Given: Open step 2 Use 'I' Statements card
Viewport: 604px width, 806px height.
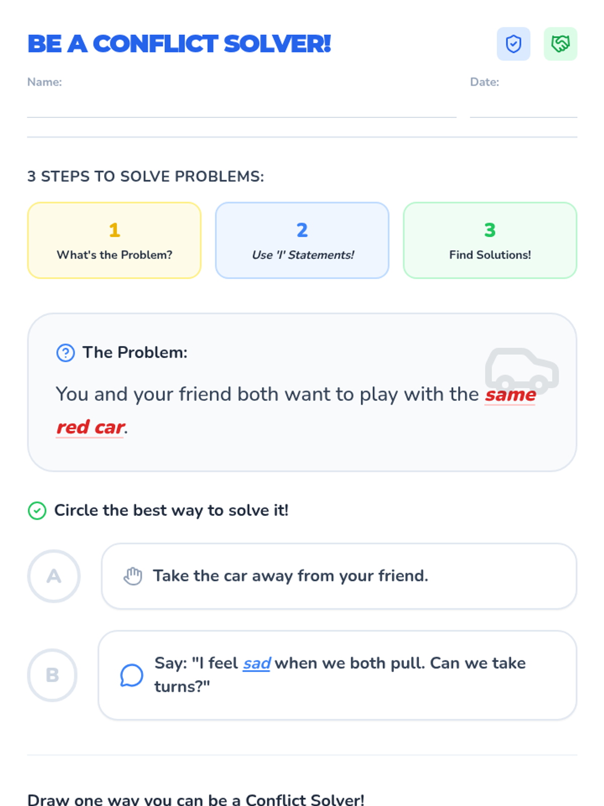Looking at the screenshot, I should [x=302, y=240].
